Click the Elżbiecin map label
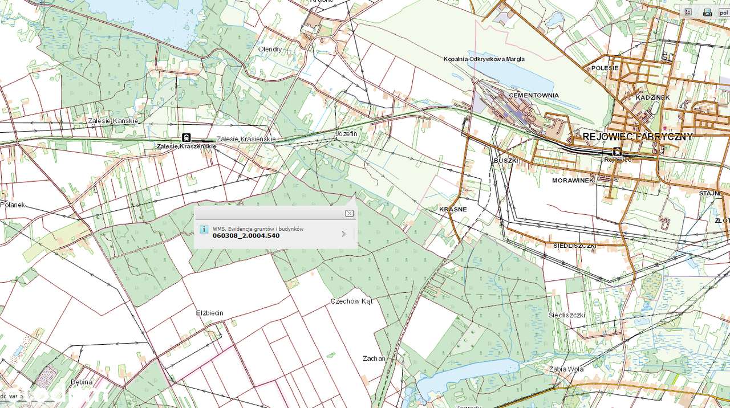 coord(209,313)
